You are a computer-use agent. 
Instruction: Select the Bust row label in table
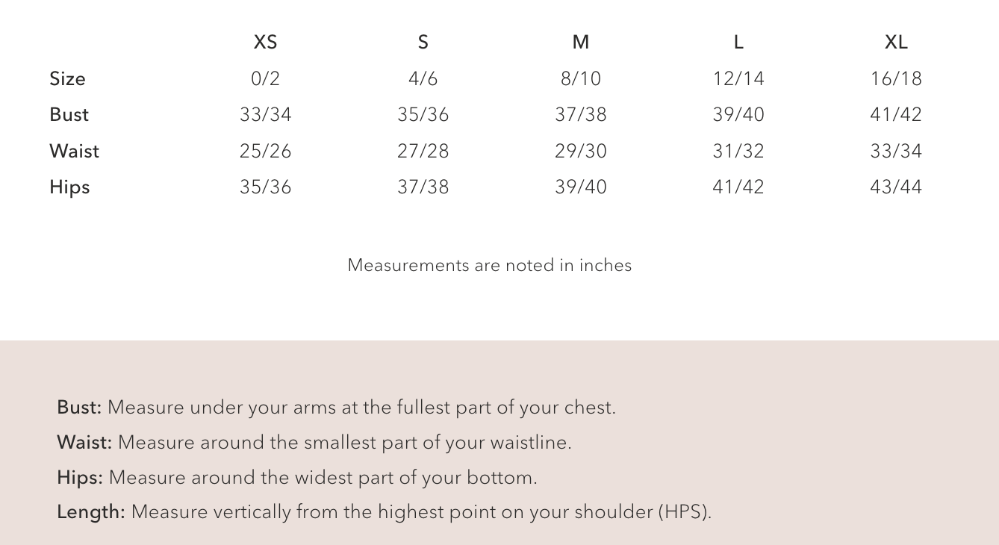click(x=69, y=114)
